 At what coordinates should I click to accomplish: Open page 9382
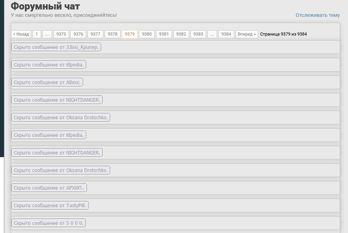tap(181, 34)
